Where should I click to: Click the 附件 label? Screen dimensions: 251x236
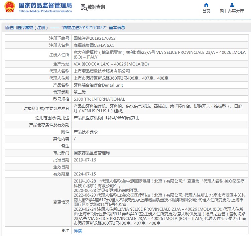65,132
